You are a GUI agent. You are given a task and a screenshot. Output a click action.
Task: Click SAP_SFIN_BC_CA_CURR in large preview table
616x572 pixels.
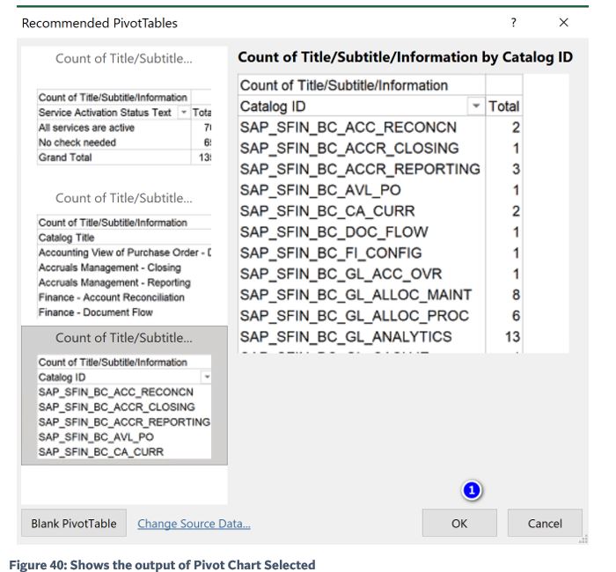[x=327, y=211]
